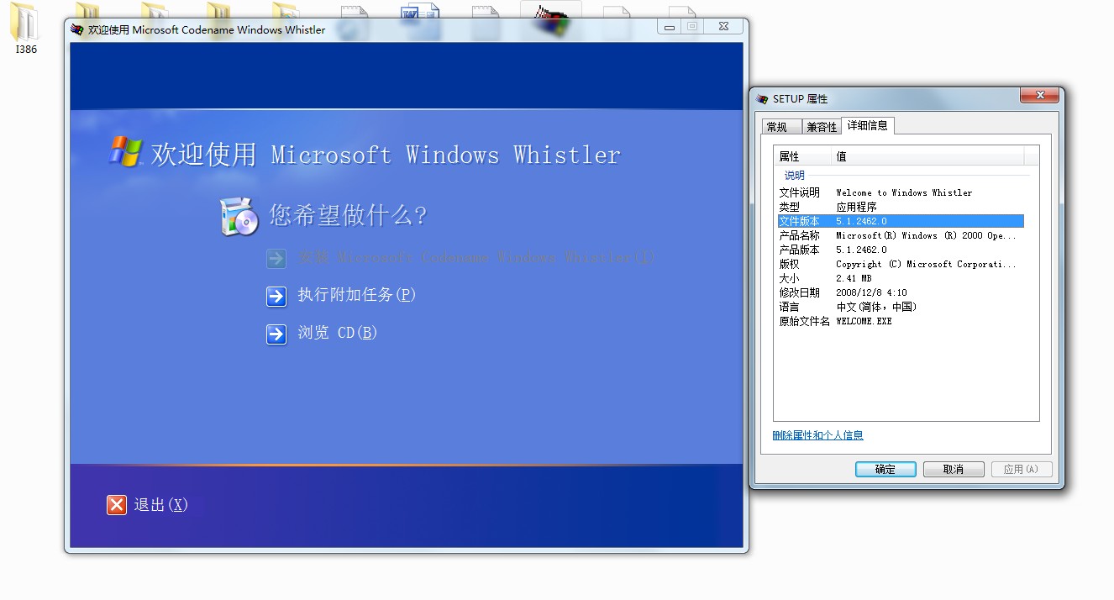Select the 语言 中文(简体，中国) row
This screenshot has height=600, width=1114.
(901, 307)
